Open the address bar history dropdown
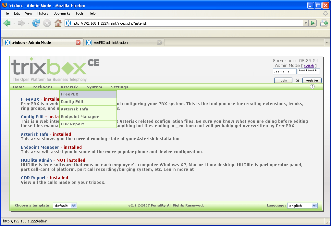This screenshot has width=331, height=226. (x=305, y=23)
